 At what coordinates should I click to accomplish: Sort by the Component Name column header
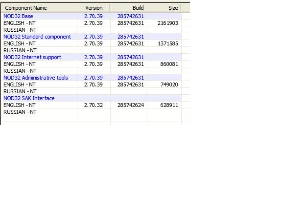coord(39,8)
